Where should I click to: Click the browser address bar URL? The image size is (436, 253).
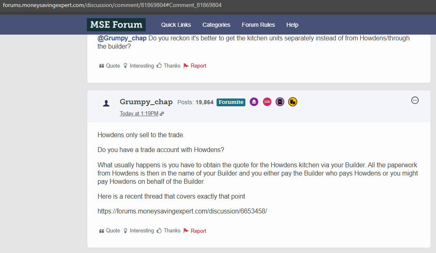112,5
